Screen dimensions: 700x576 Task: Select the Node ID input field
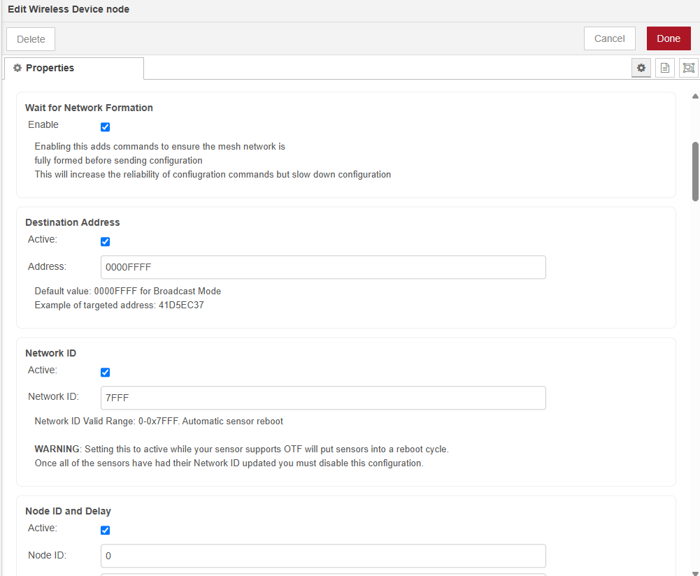click(323, 556)
